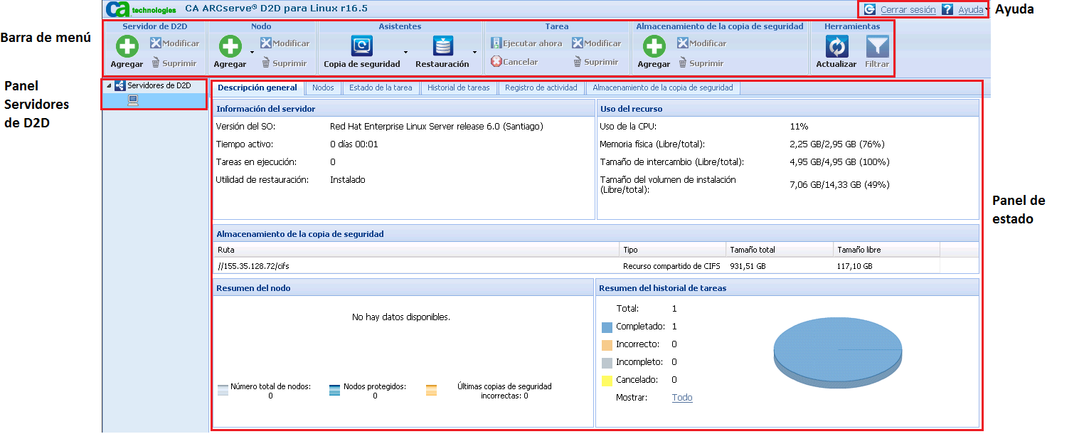This screenshot has width=1084, height=434.
Task: Cerrar sesión de la aplicación
Action: click(907, 9)
